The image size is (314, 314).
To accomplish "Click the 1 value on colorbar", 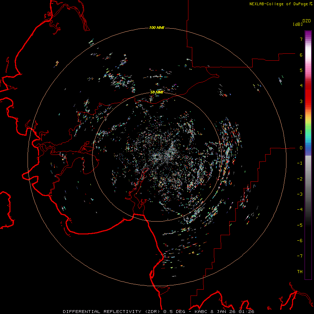I will (x=301, y=132).
